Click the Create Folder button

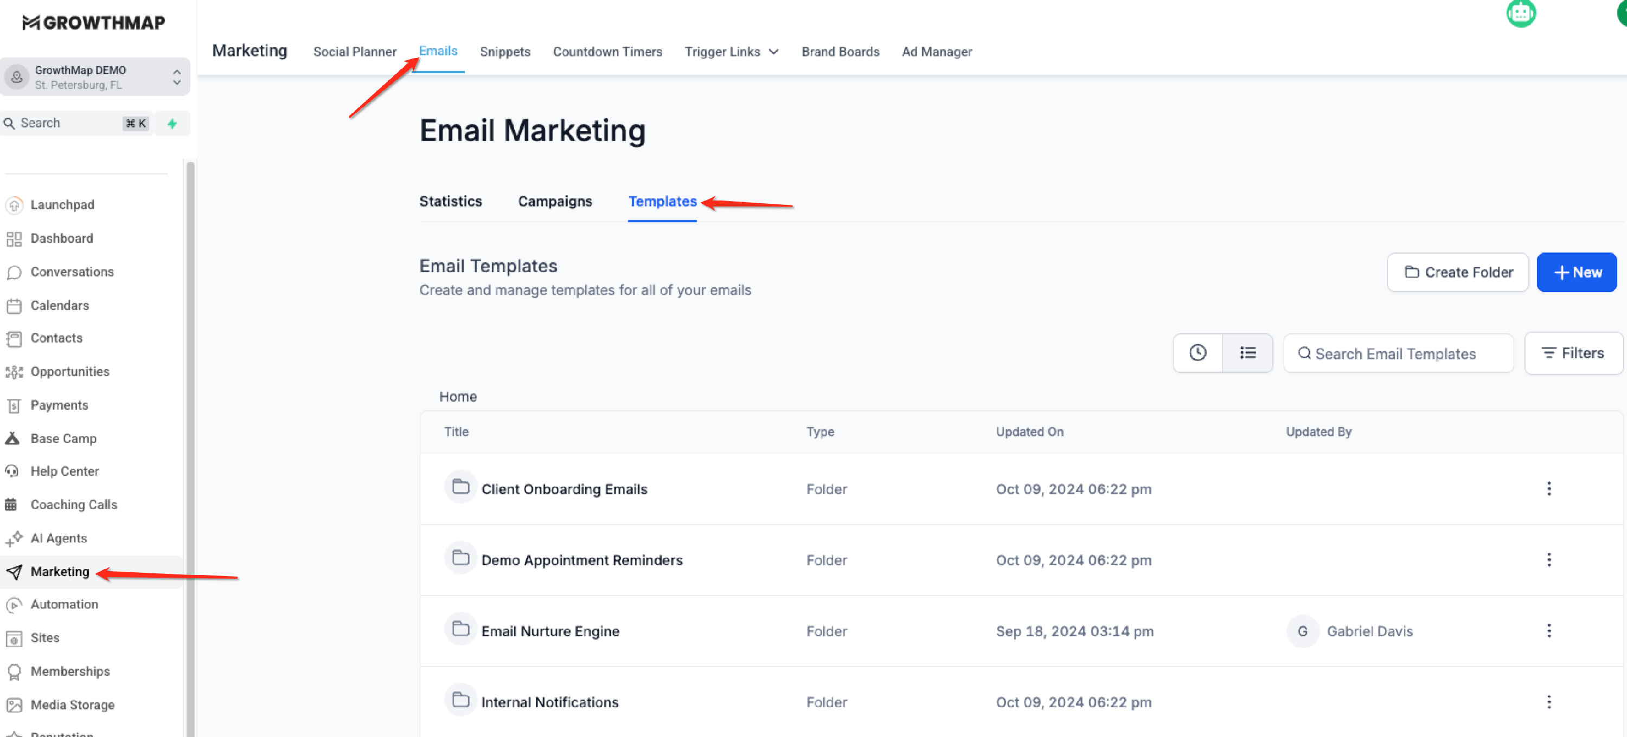1457,273
